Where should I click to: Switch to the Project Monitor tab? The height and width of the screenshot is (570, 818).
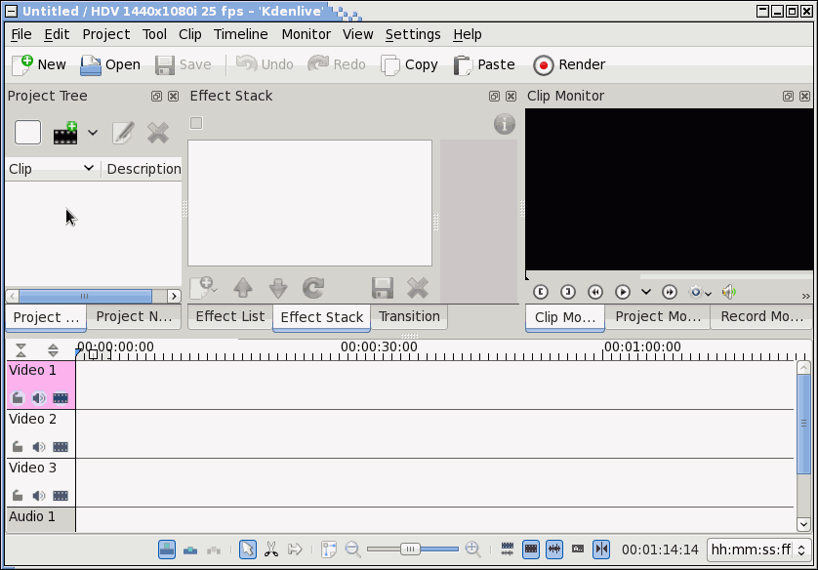(x=658, y=316)
